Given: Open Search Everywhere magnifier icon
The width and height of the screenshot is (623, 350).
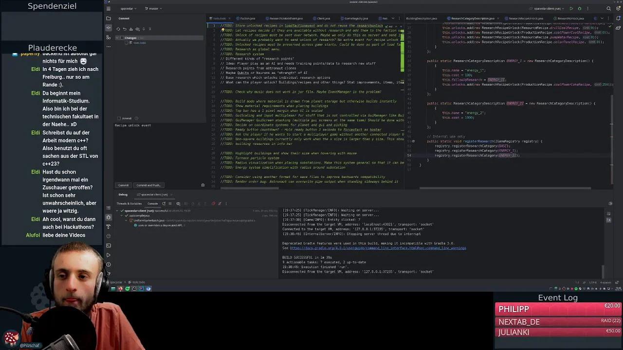Looking at the screenshot, I should [609, 8].
